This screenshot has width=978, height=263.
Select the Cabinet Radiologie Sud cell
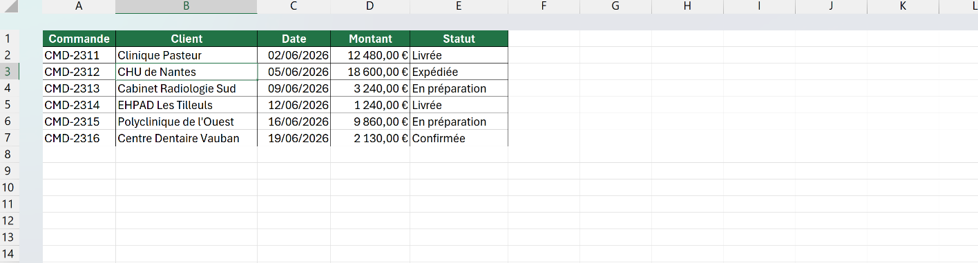(x=186, y=88)
